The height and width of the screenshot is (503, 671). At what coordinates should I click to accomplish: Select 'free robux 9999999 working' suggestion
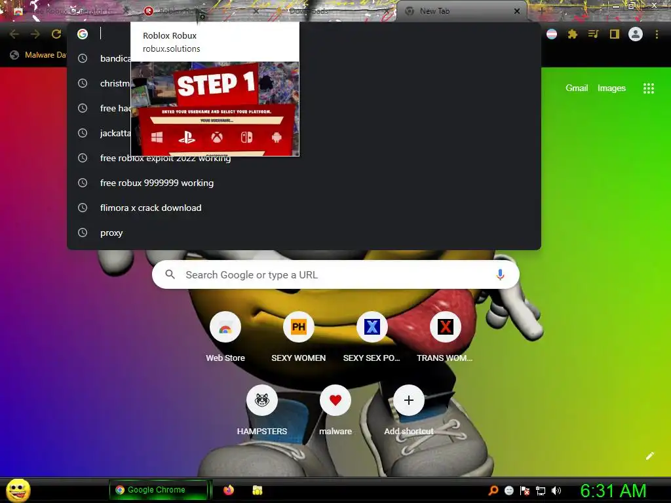click(304, 183)
